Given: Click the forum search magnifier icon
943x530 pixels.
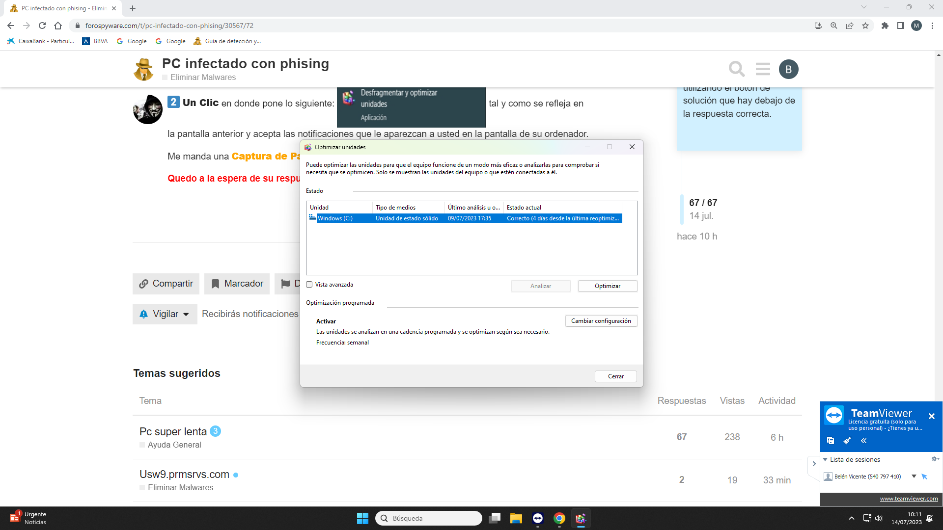Looking at the screenshot, I should (x=736, y=69).
